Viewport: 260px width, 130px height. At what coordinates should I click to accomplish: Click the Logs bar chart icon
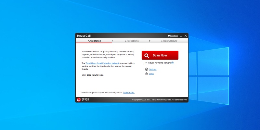(147, 73)
